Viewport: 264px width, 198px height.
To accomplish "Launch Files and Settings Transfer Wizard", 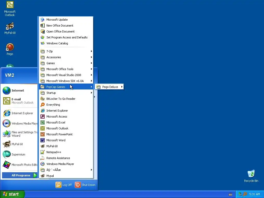I will (20, 134).
